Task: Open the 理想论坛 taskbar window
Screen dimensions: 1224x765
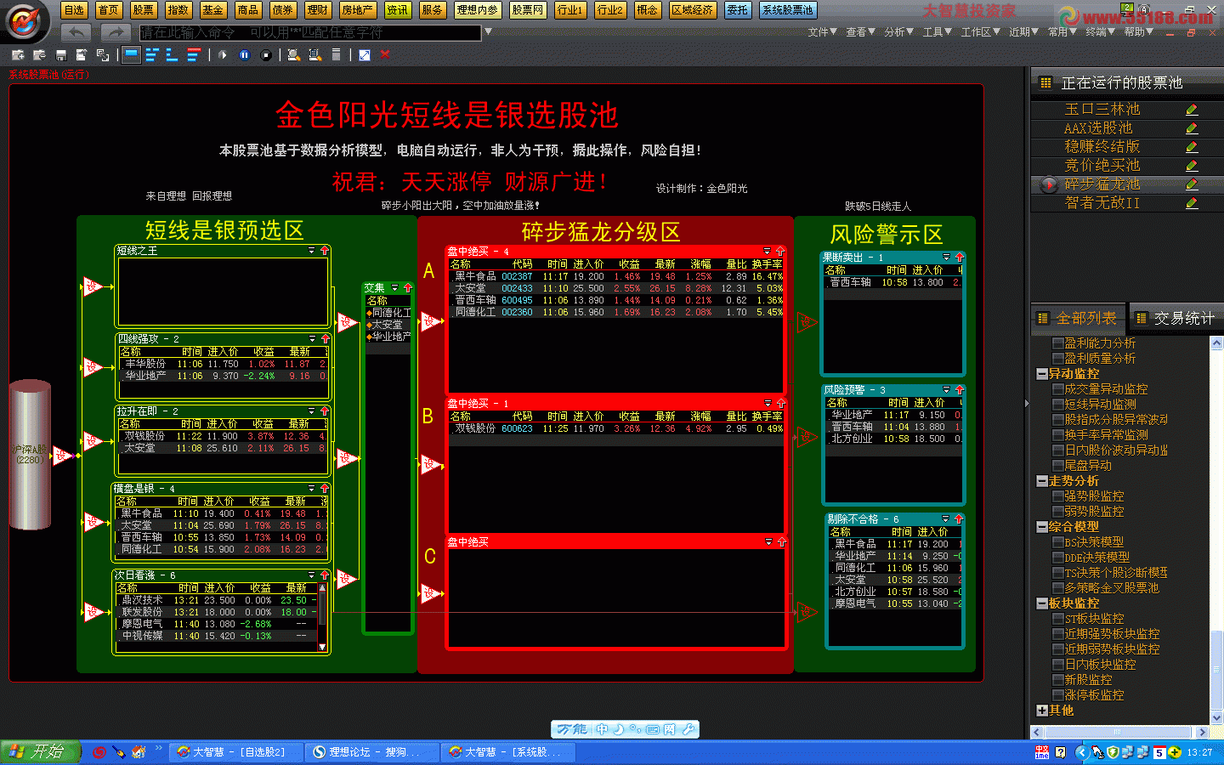Action: 372,752
